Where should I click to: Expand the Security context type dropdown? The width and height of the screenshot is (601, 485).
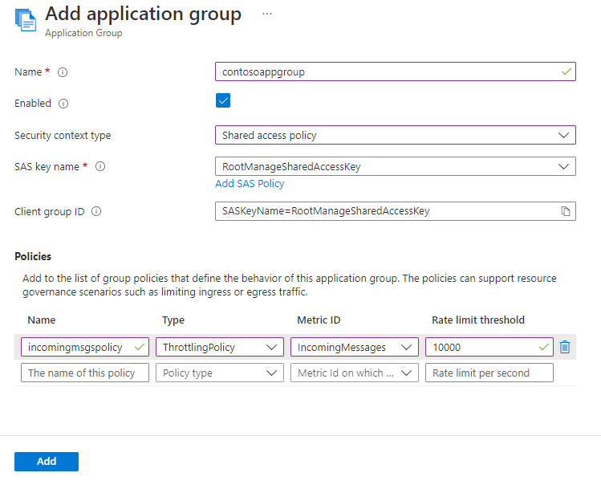395,135
